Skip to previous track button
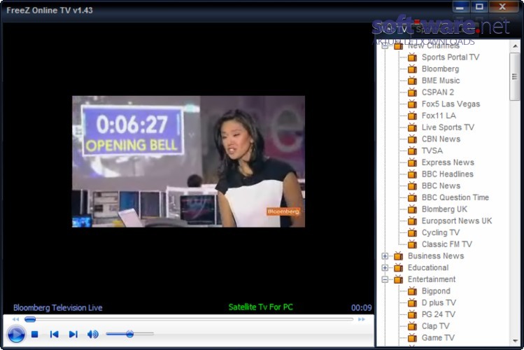Viewport: 524px width, 350px height. coord(54,334)
